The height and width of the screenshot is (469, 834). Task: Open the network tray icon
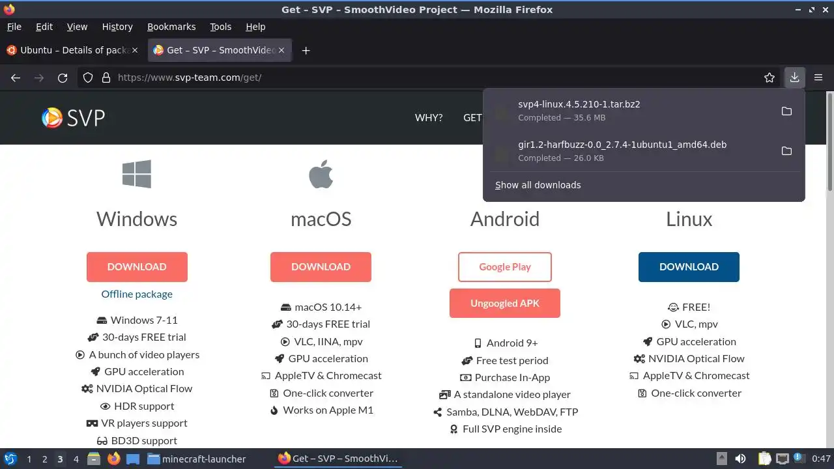coord(783,459)
